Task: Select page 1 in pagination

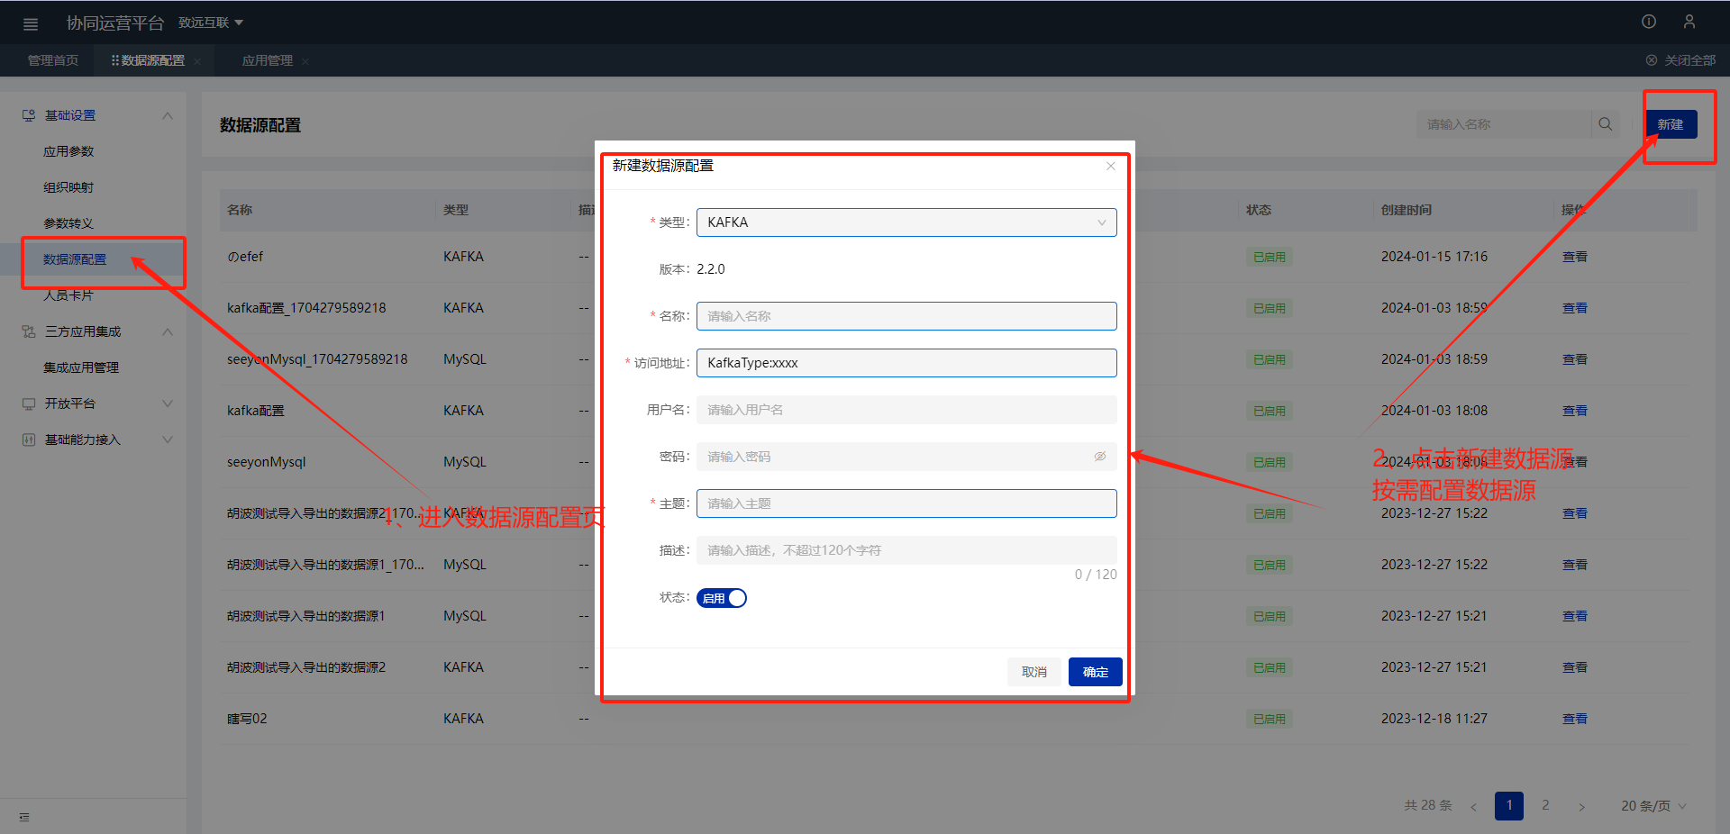Action: pos(1509,806)
